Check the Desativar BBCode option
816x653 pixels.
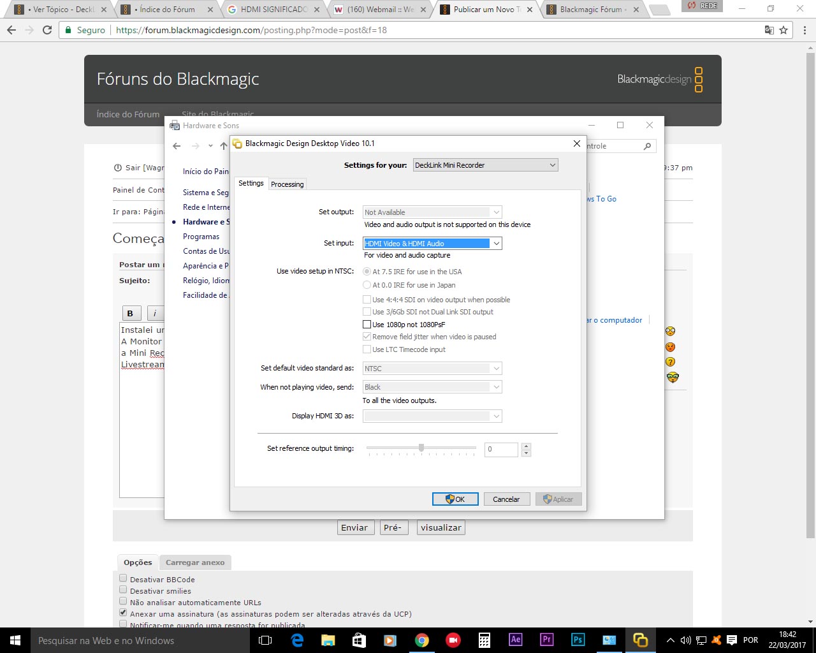(123, 578)
